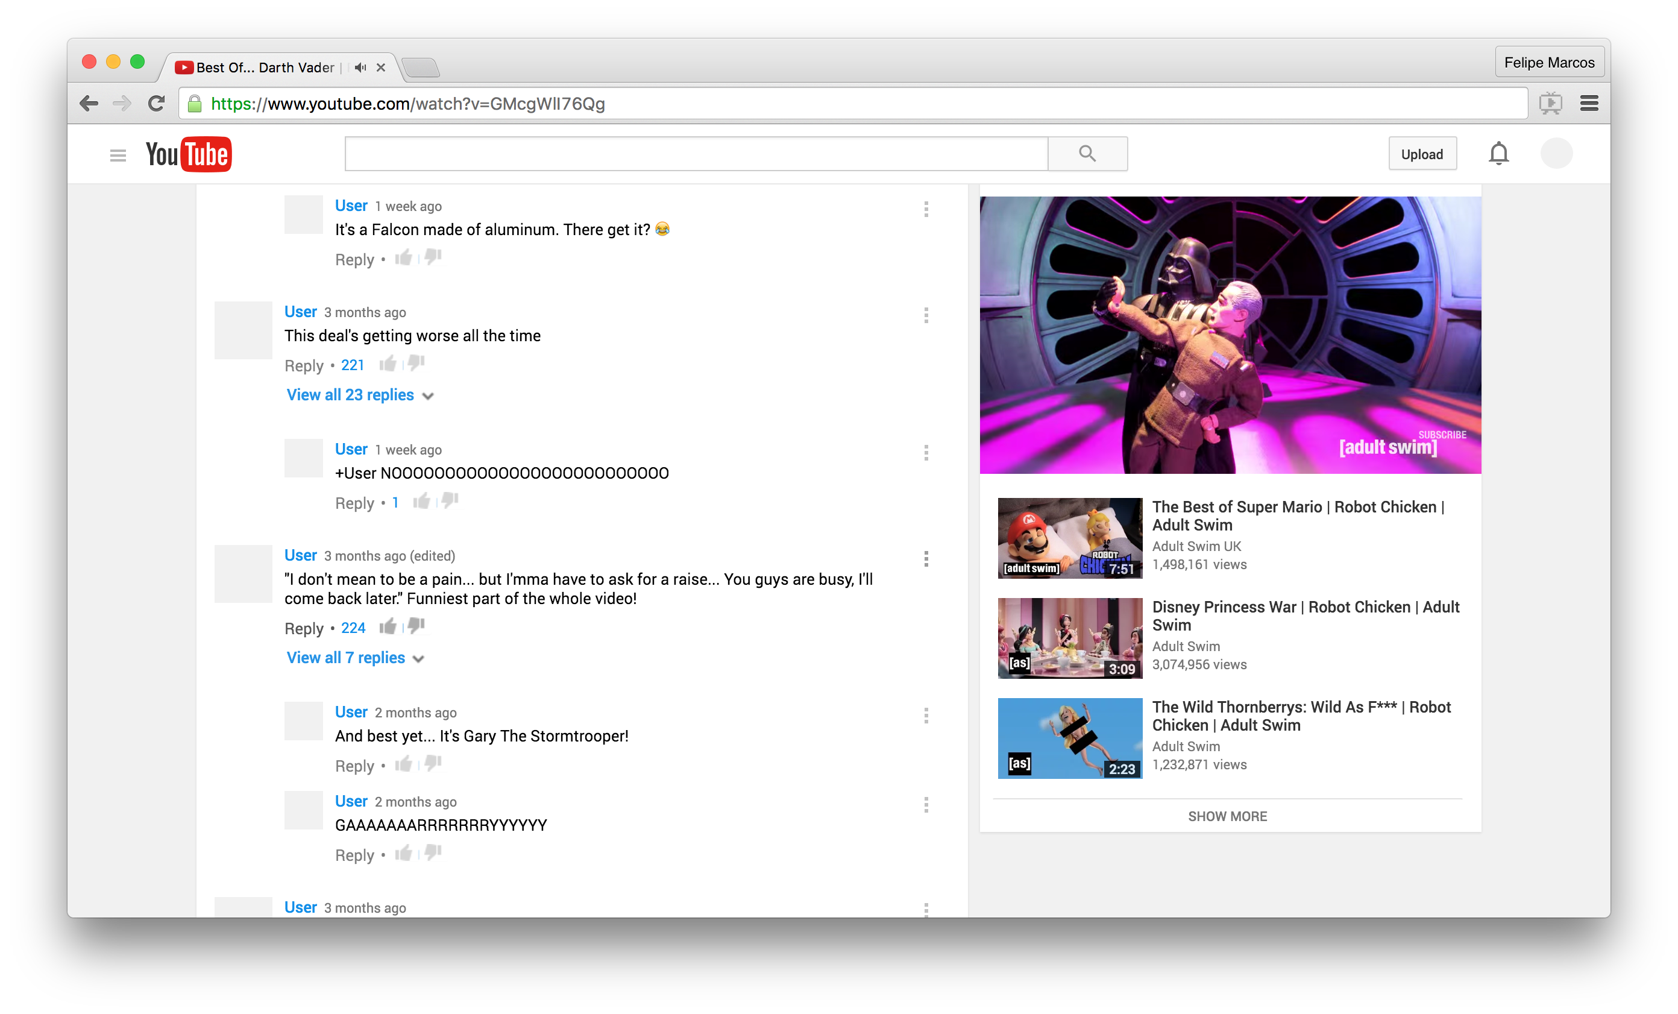Image resolution: width=1678 pixels, height=1014 pixels.
Task: Click the cast-to-TV icon in the browser toolbar
Action: tap(1551, 103)
